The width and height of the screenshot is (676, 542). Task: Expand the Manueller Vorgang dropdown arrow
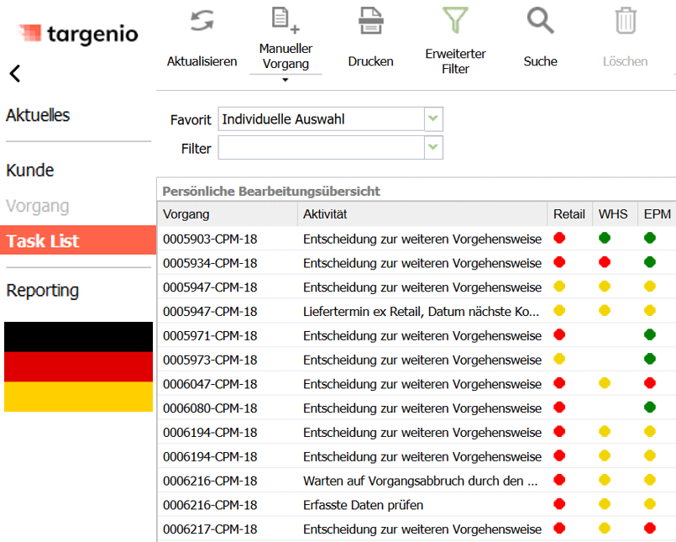tap(286, 81)
